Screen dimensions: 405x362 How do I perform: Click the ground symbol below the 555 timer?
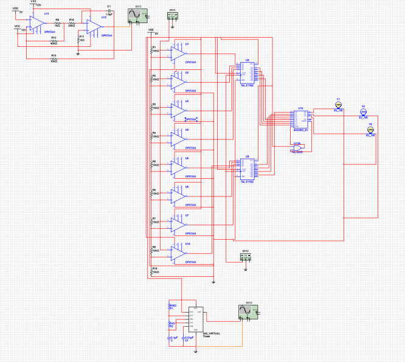196,351
